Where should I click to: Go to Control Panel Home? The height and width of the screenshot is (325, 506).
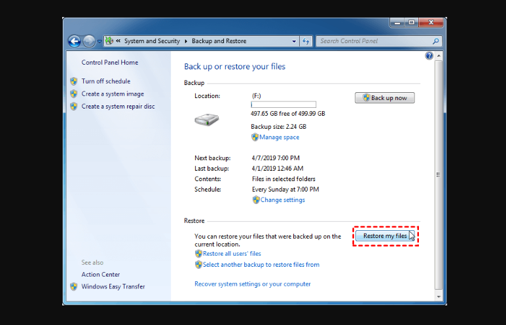tap(110, 63)
